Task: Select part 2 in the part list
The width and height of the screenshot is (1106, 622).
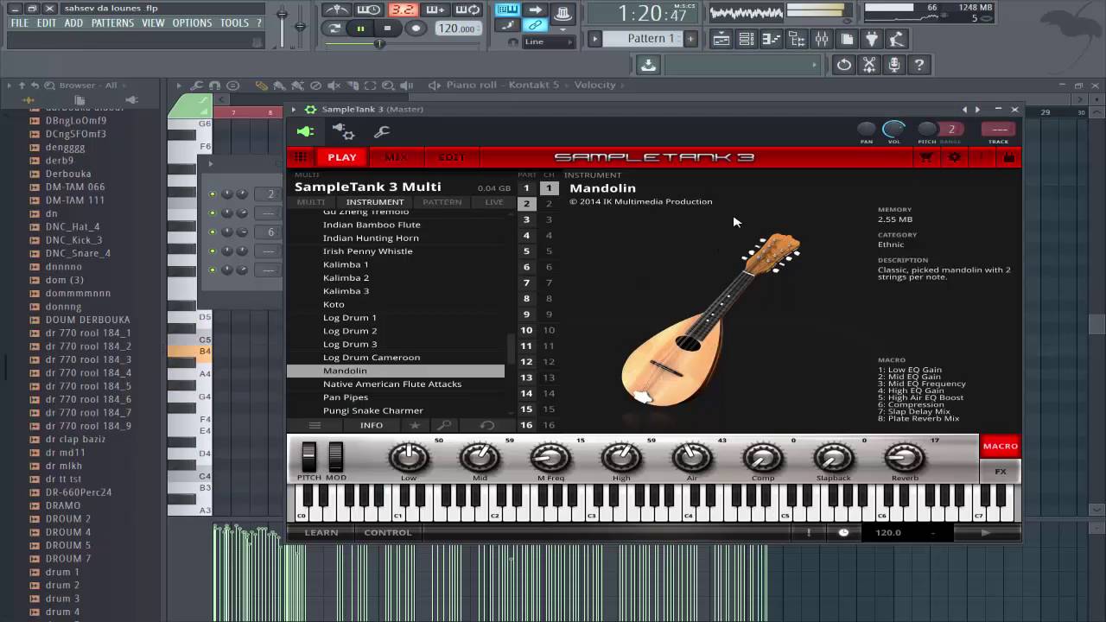Action: (526, 204)
